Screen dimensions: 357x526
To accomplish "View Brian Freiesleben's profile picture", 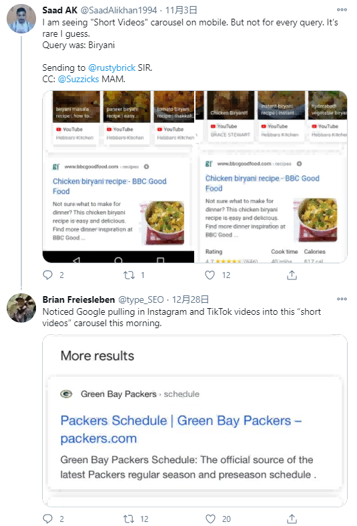I will pyautogui.click(x=21, y=308).
